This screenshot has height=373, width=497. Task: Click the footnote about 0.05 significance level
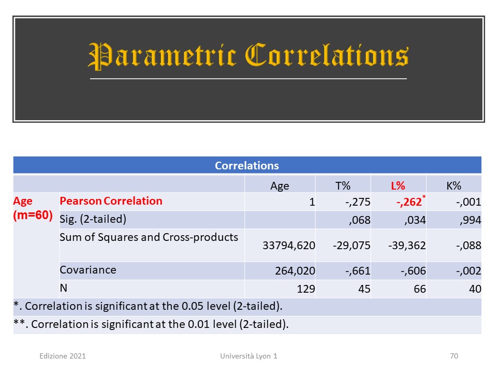coord(148,306)
